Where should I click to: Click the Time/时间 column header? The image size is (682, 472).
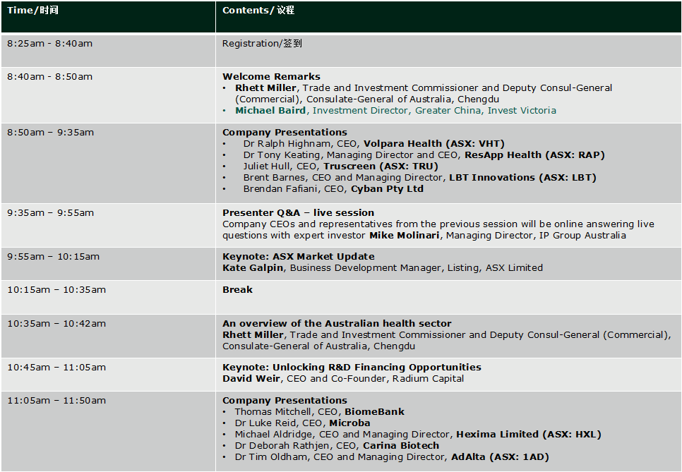pos(108,16)
